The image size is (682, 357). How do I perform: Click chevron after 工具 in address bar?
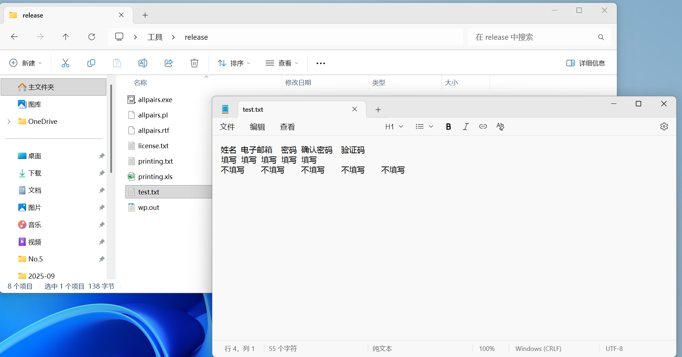click(173, 37)
